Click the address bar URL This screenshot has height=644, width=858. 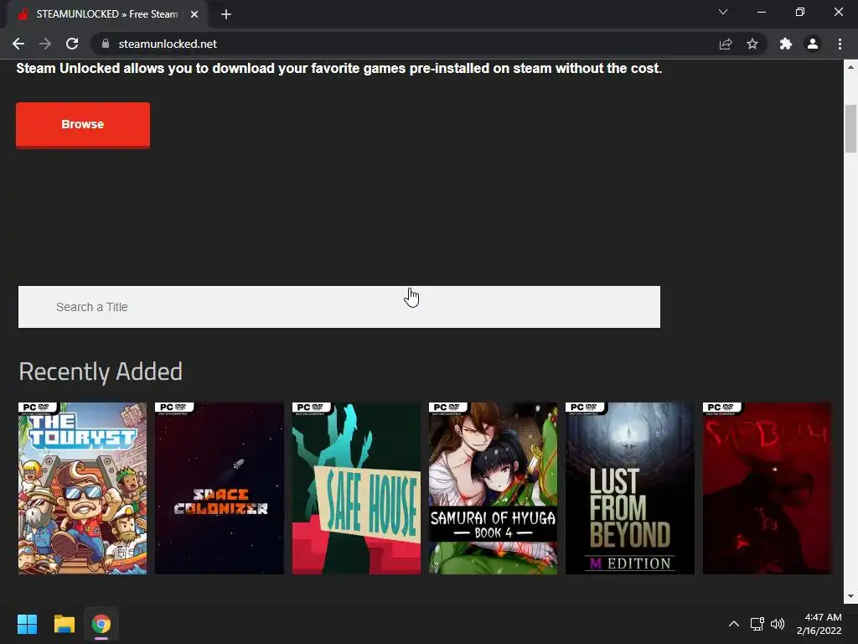click(168, 44)
